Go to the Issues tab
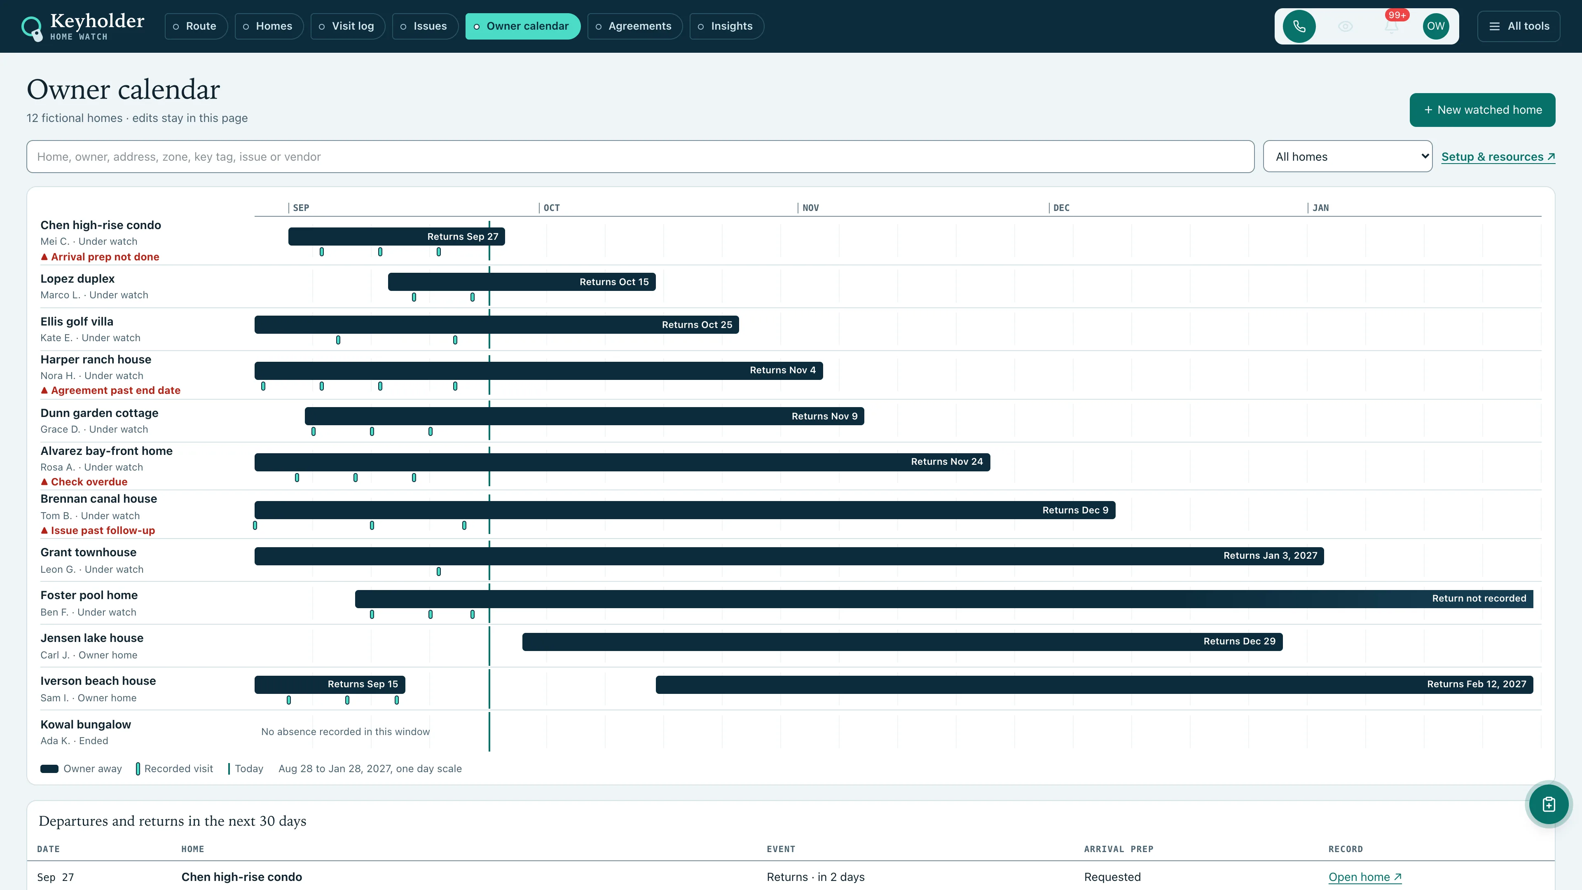 pyautogui.click(x=425, y=26)
